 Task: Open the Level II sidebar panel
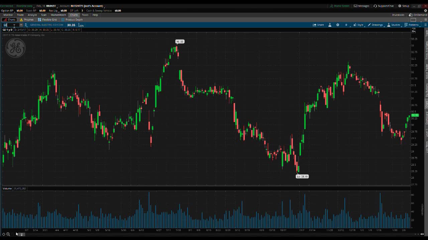tap(426, 133)
